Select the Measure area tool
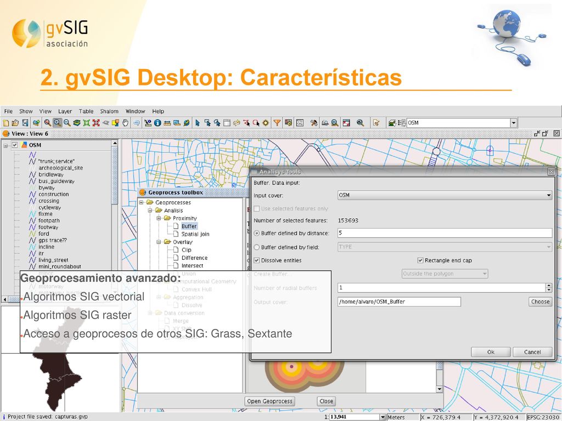Viewport: 562px width, 421px height. (x=177, y=123)
